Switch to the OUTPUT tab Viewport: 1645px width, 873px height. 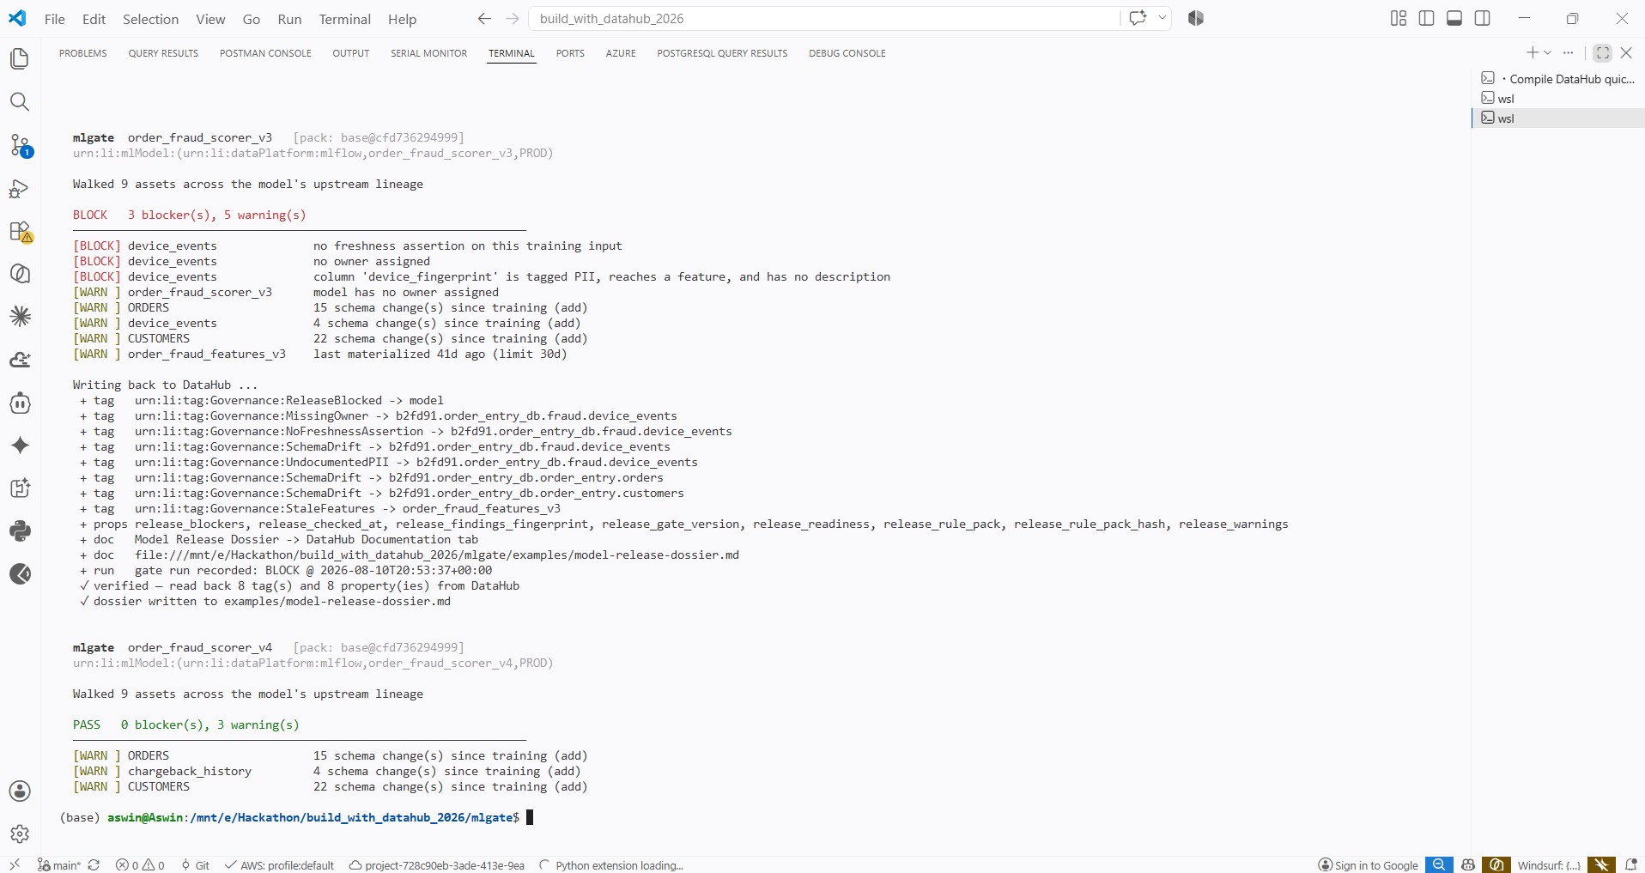click(x=351, y=53)
